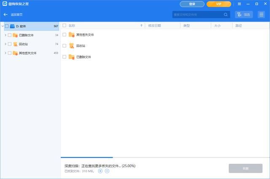Expand the 回收站 tree node
Image resolution: width=270 pixels, height=179 pixels.
[5, 44]
